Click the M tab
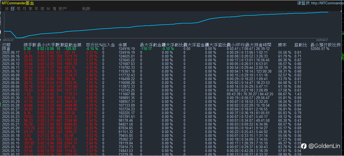This screenshot has height=156, width=344. (x=48, y=9)
